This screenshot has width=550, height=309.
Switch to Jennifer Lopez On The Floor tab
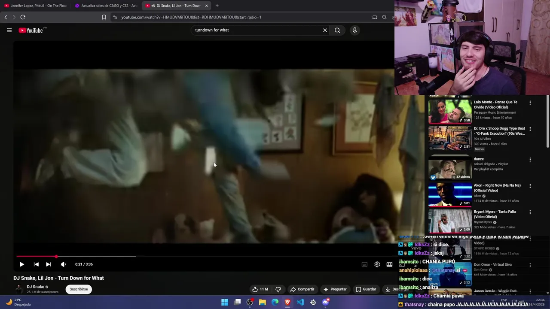[35, 6]
